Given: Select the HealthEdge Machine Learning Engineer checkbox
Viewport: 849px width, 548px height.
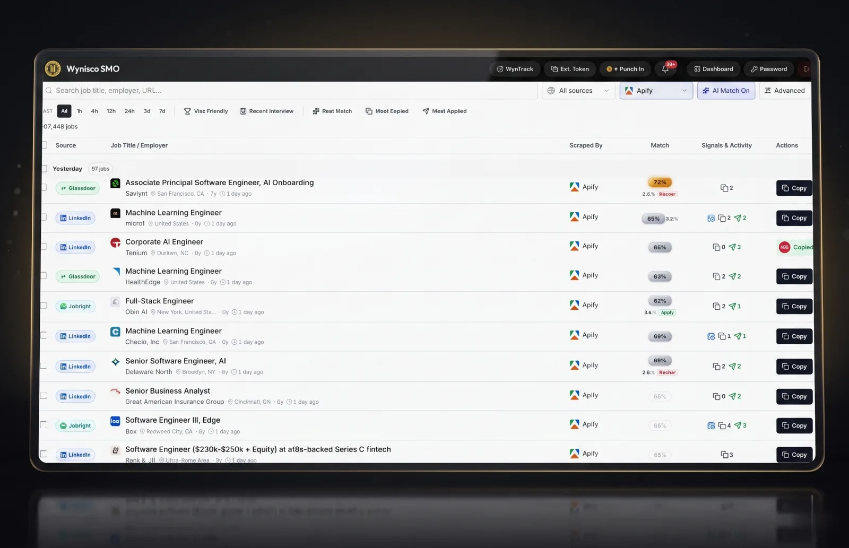Looking at the screenshot, I should (x=44, y=276).
